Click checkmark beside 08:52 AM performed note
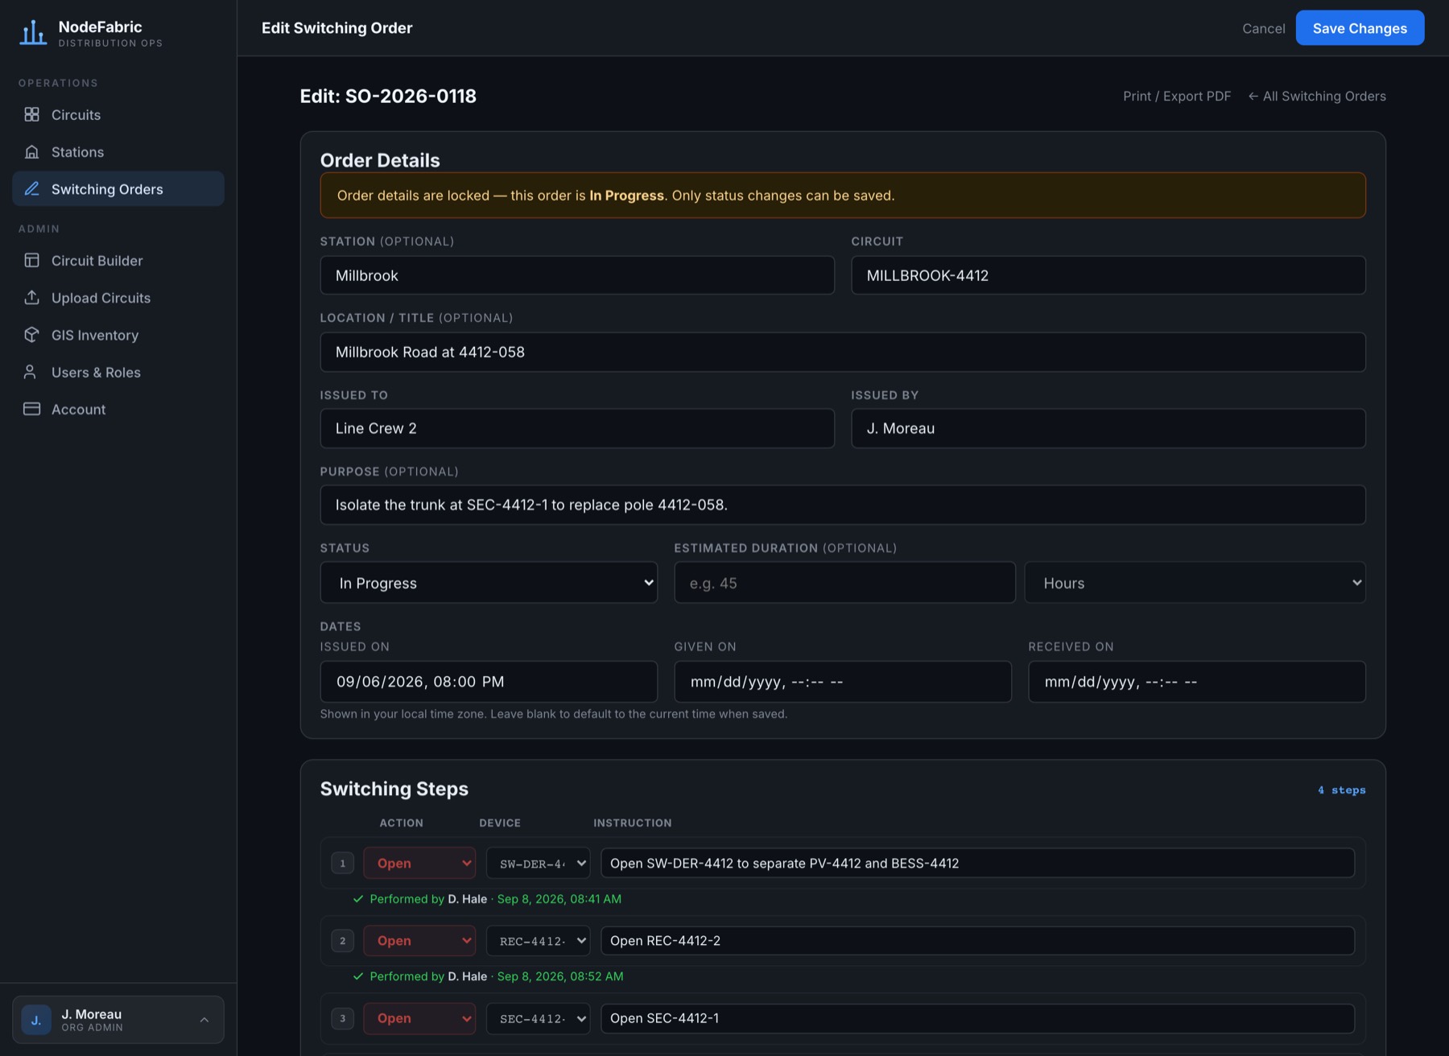Image resolution: width=1449 pixels, height=1056 pixels. 358,976
